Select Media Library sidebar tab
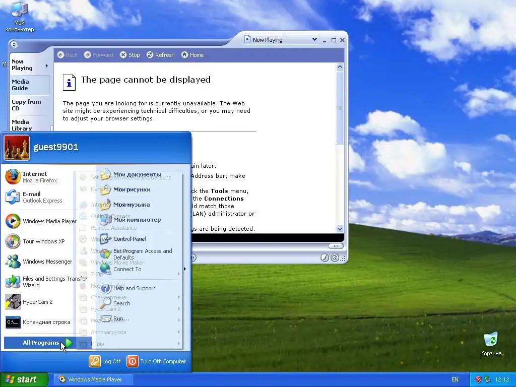This screenshot has width=516, height=387. 30,124
